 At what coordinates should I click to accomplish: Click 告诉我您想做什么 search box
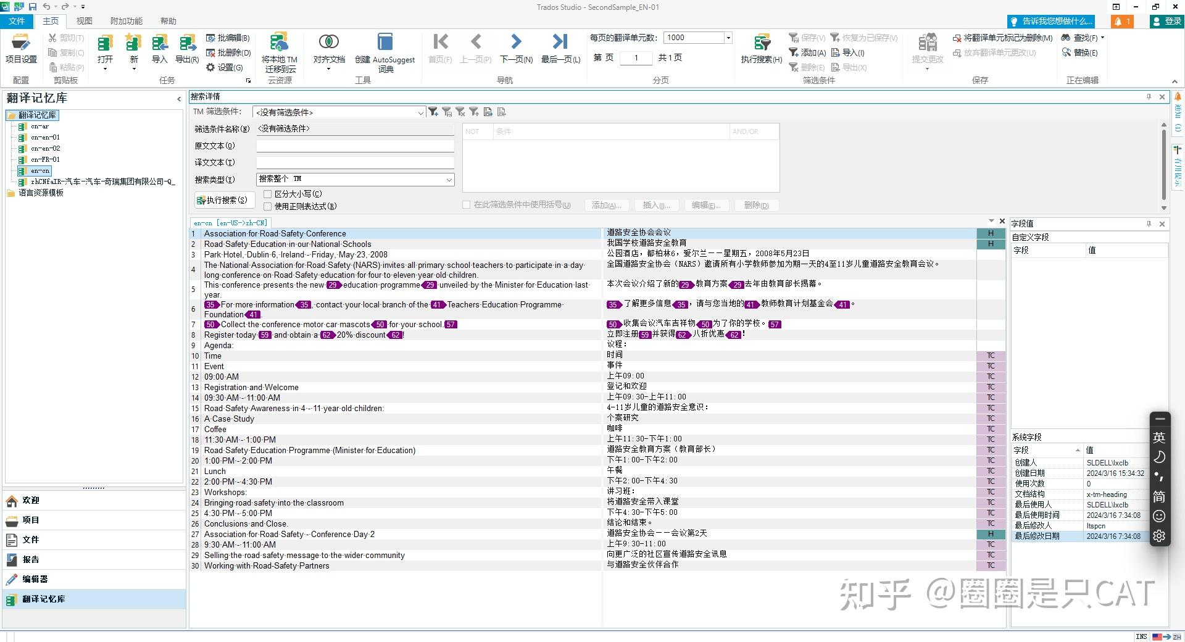pos(1051,21)
